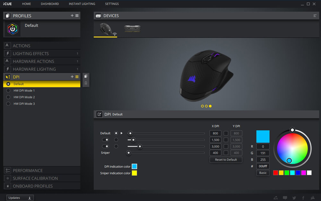This screenshot has height=201, width=321.
Task: Click the copy icon beside DPI list
Action: point(86,76)
